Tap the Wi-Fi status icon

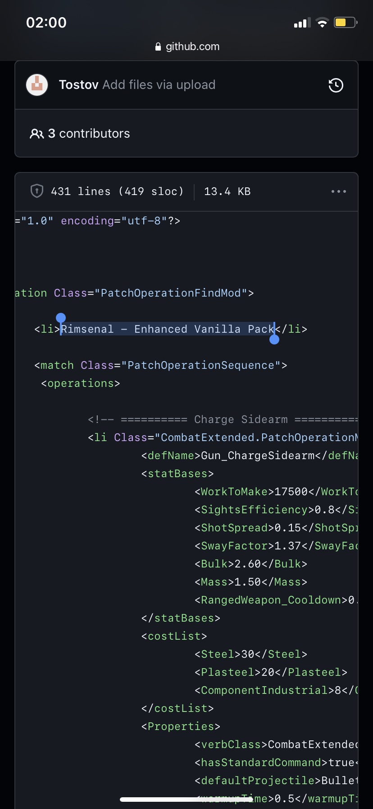tap(322, 23)
